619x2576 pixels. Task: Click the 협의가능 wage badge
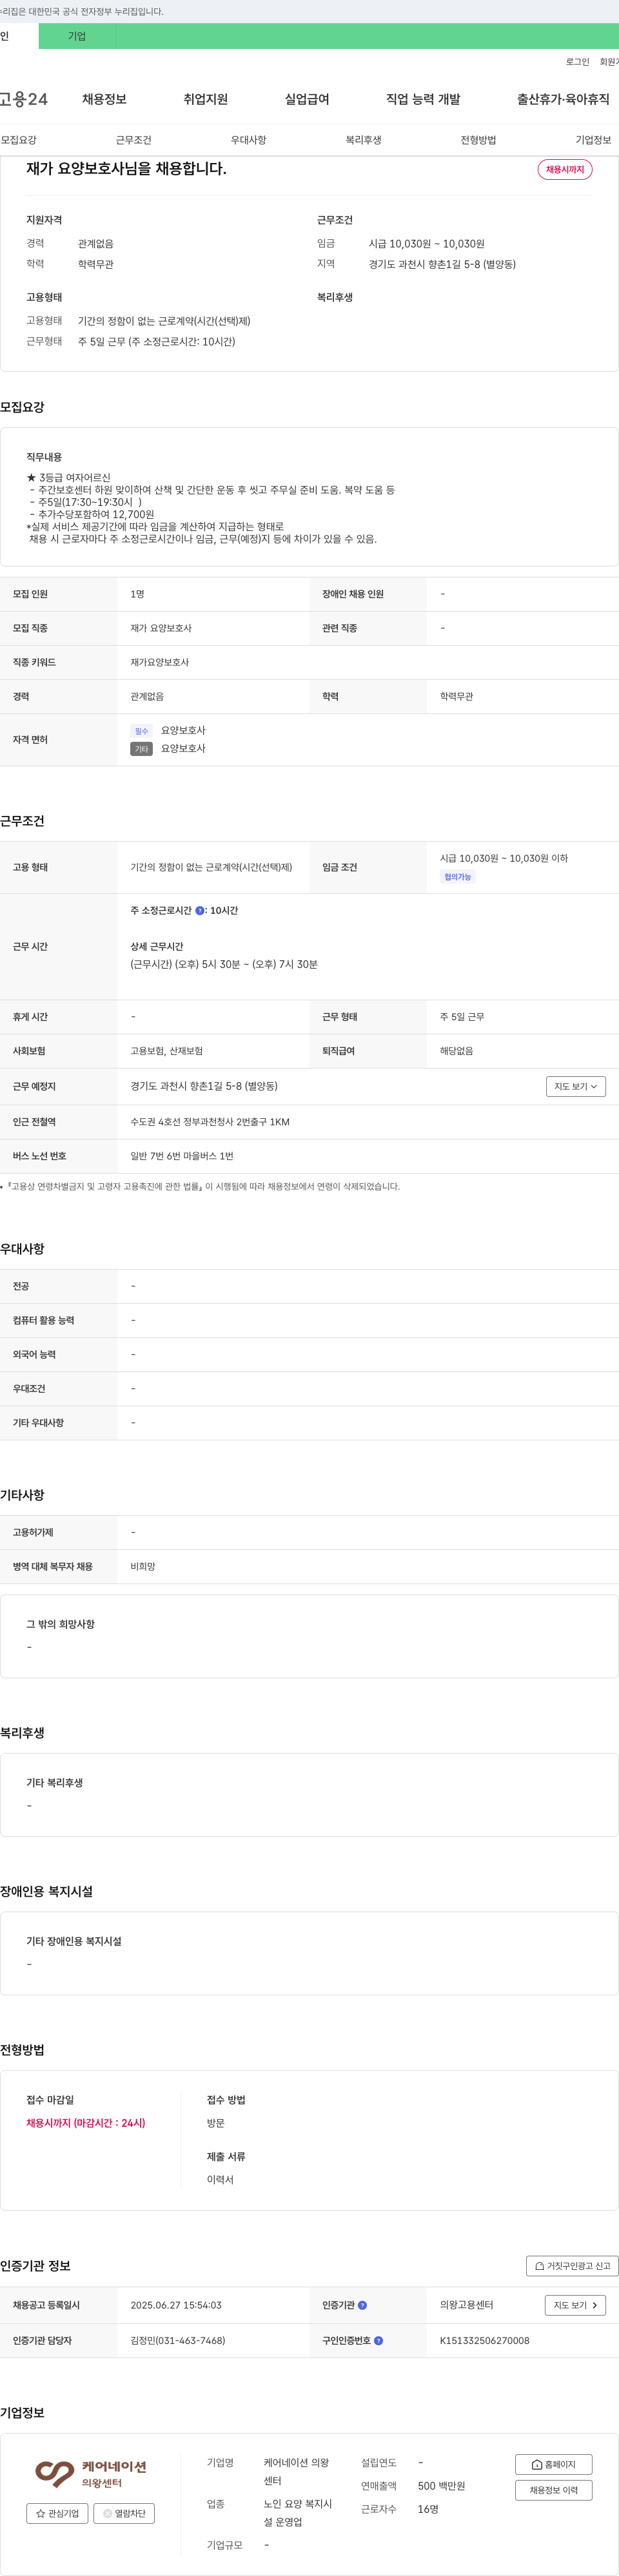[x=458, y=877]
